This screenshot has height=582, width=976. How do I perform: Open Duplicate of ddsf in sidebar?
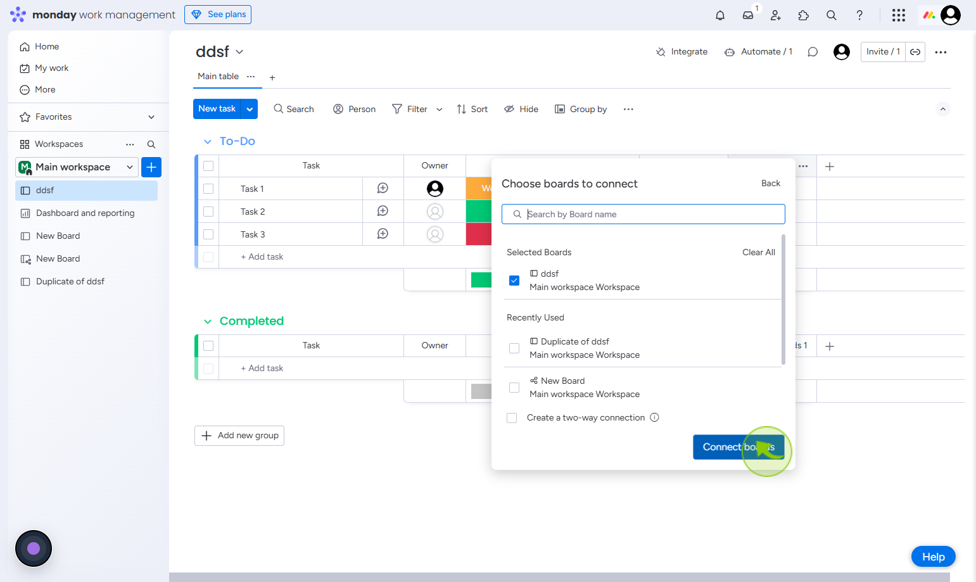tap(70, 282)
